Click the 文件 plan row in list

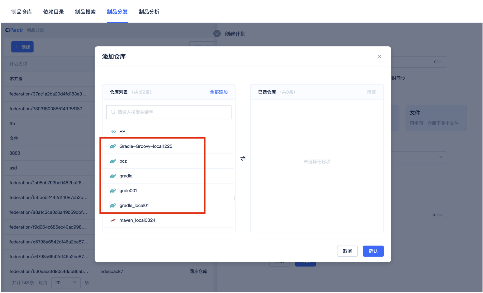coord(14,138)
